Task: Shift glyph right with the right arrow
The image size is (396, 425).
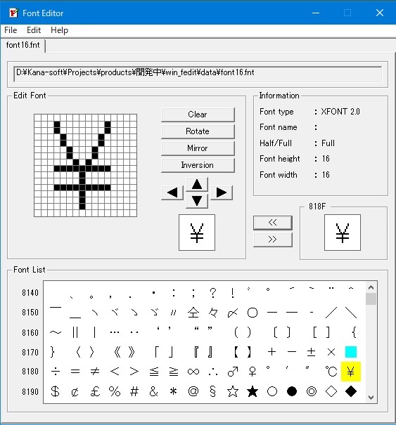Action: [222, 192]
